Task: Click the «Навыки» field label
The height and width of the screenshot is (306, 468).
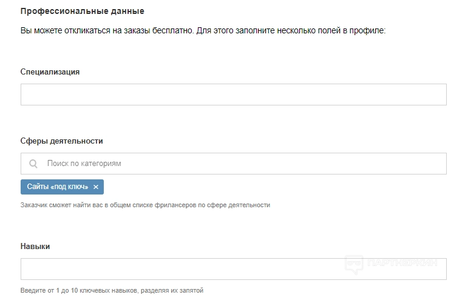Action: tap(35, 246)
